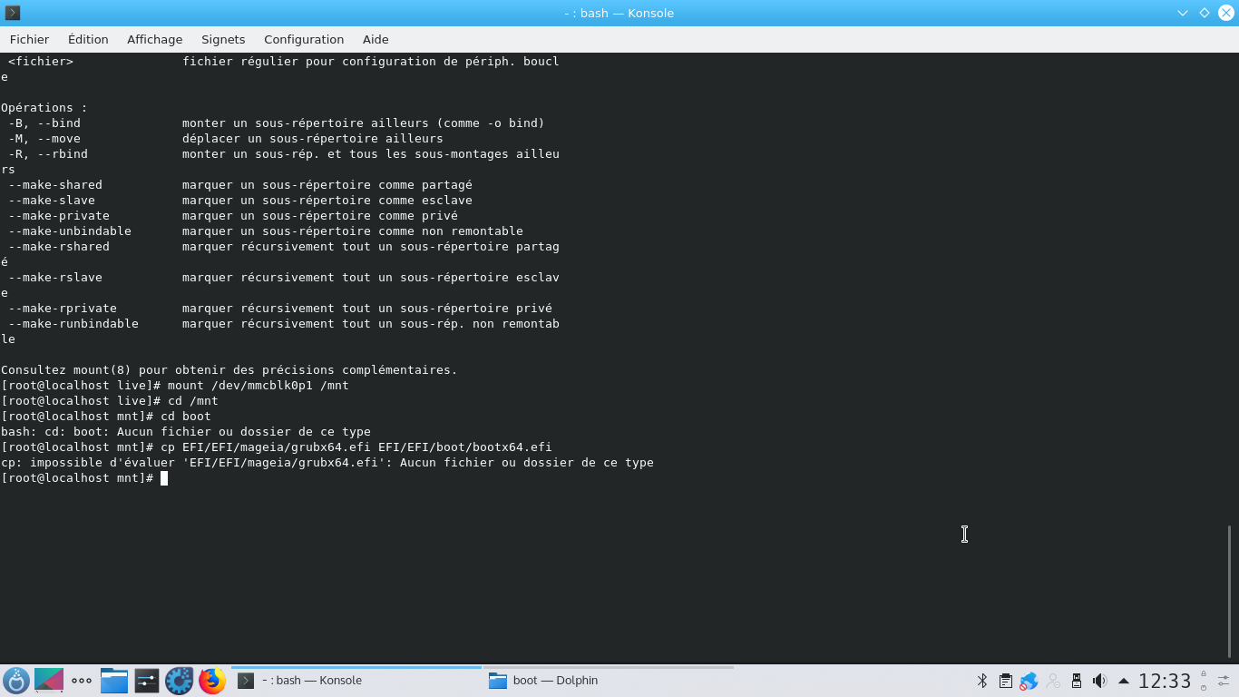This screenshot has width=1239, height=697.
Task: Open the Affichage menu
Action: (154, 39)
